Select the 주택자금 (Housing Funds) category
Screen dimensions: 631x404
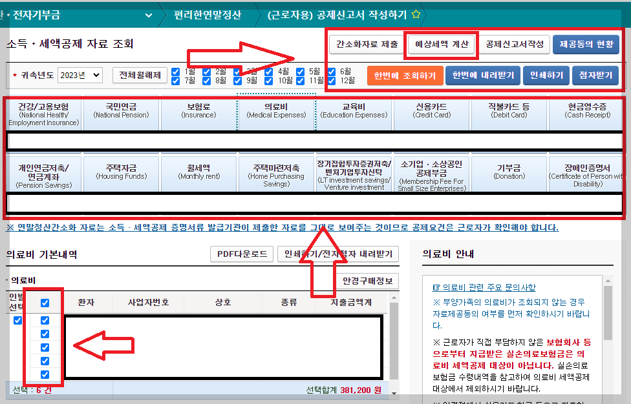coord(121,173)
